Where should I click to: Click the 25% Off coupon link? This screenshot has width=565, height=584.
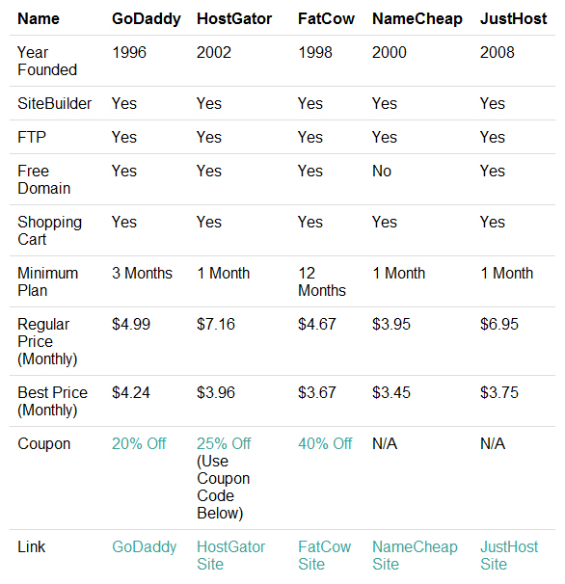click(x=224, y=443)
